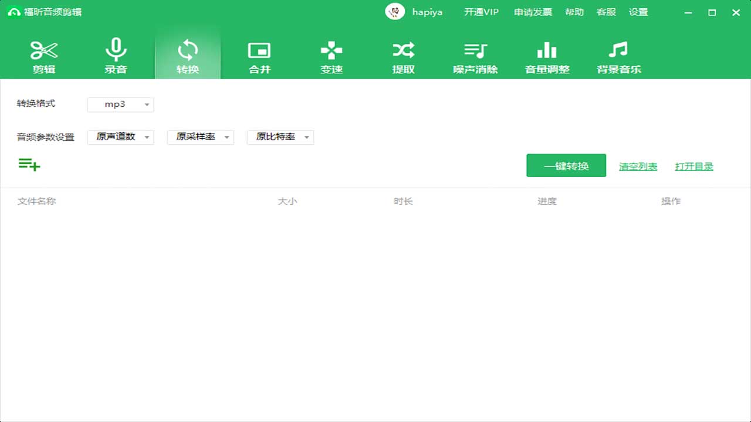Open the 原采样率 sample rate dropdown
The width and height of the screenshot is (751, 422).
click(x=200, y=137)
